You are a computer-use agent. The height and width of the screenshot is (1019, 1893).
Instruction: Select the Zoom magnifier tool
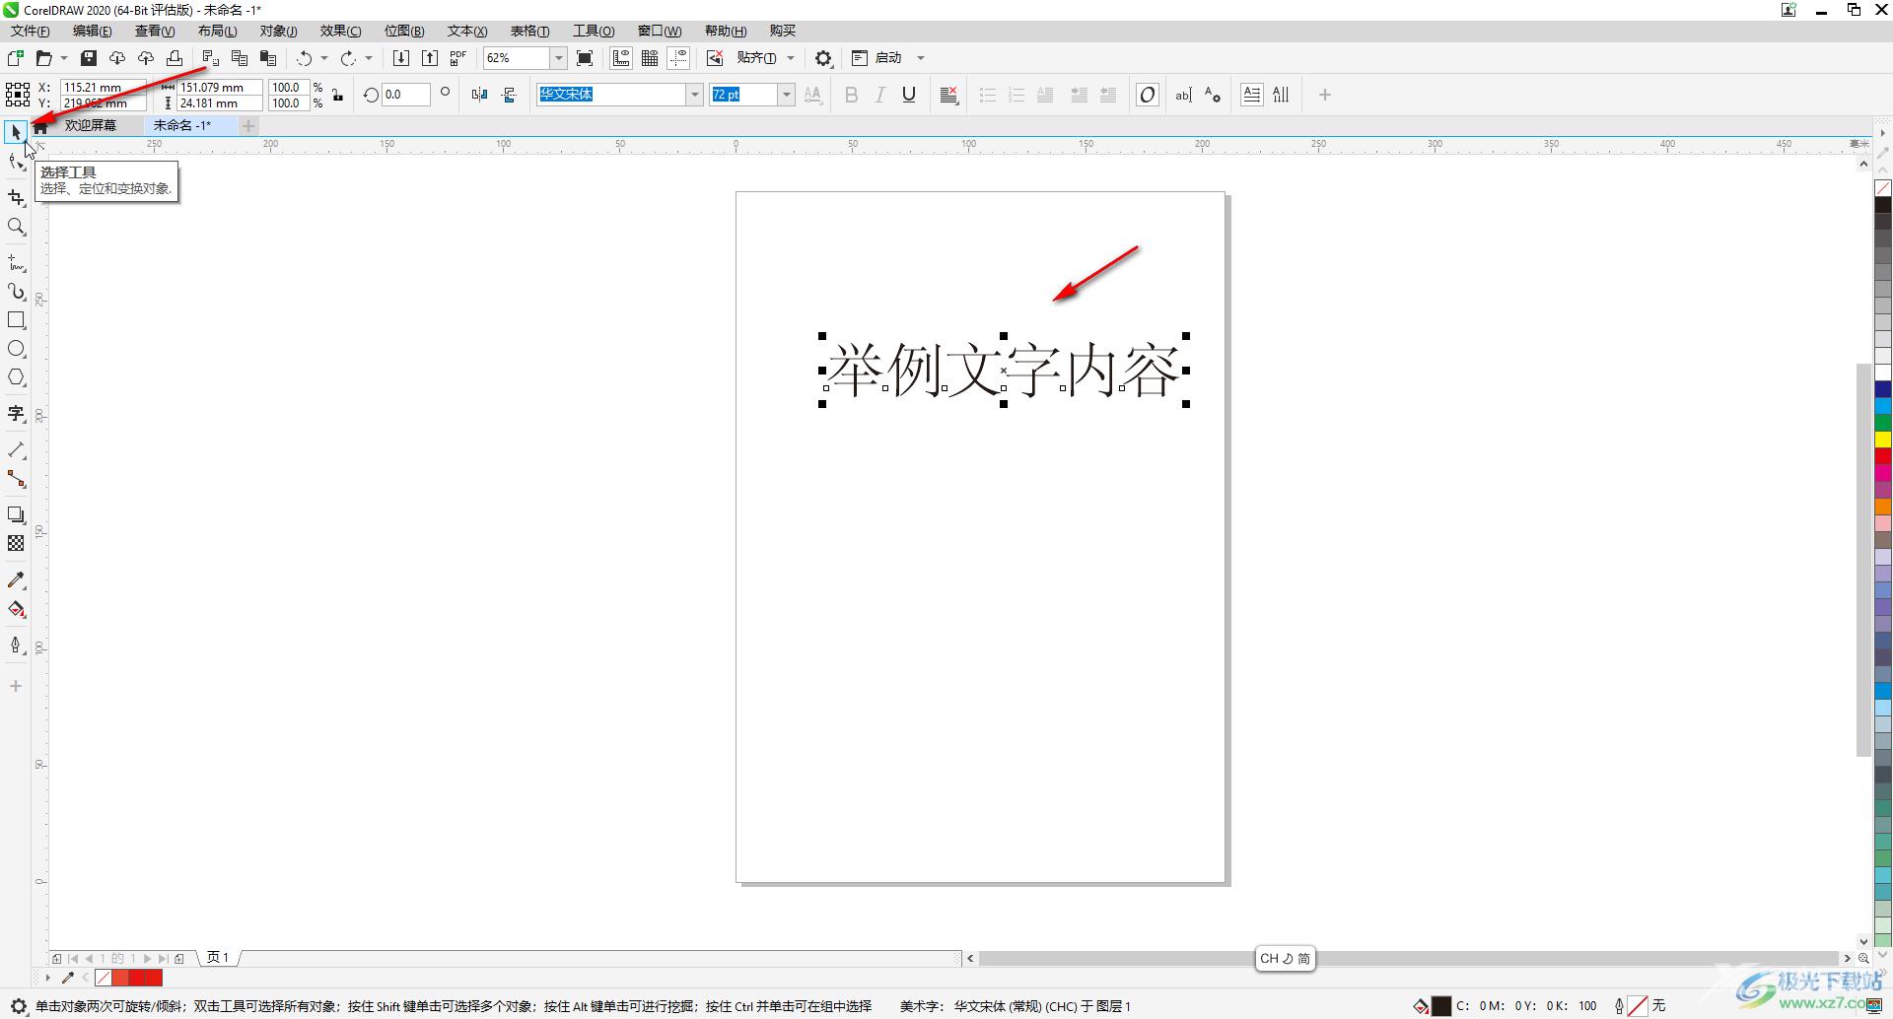pos(16,227)
